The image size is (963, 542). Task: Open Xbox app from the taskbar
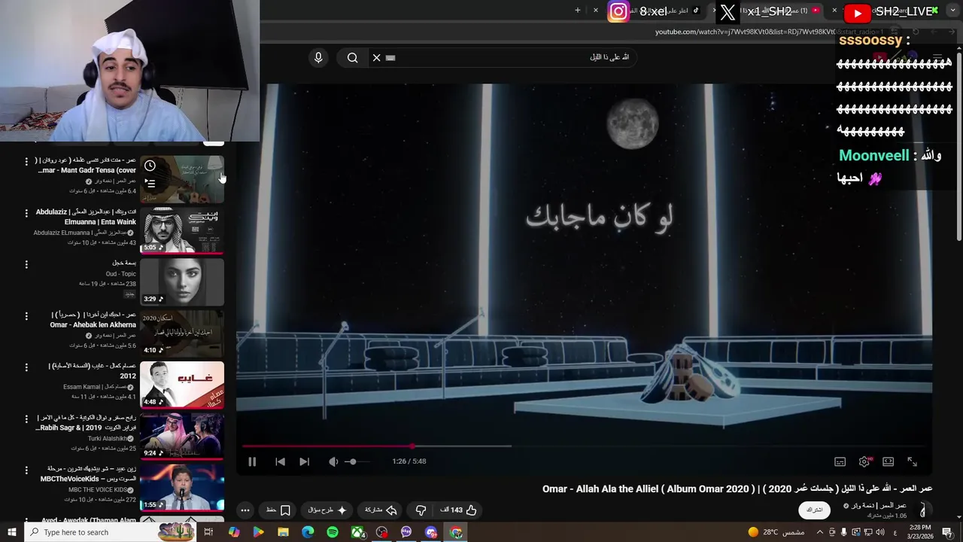[x=357, y=532]
